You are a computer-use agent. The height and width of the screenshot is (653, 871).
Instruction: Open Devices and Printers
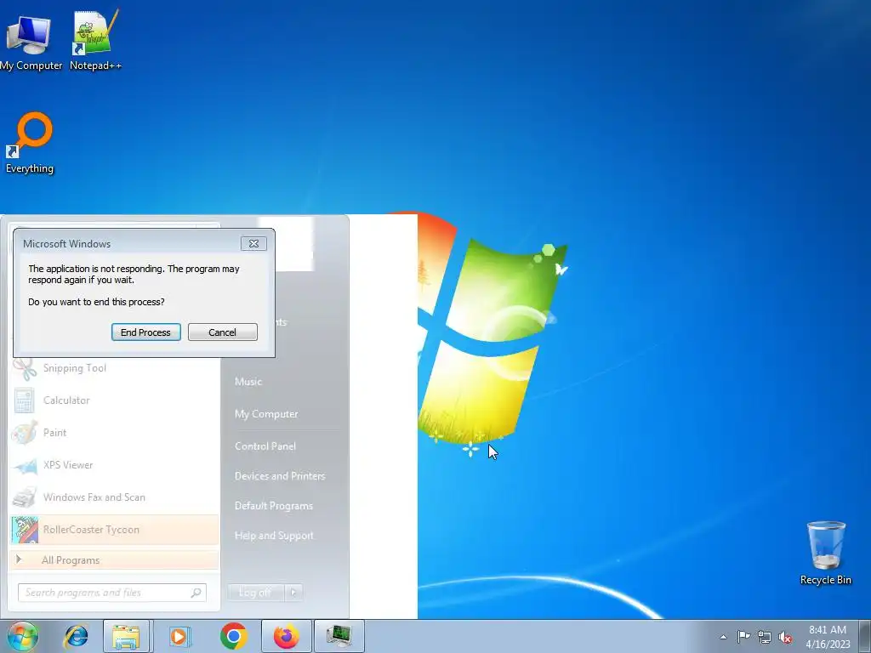pyautogui.click(x=280, y=476)
